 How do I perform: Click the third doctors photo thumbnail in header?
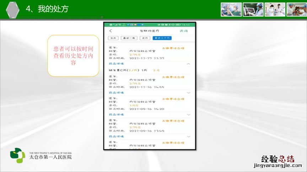(275, 10)
